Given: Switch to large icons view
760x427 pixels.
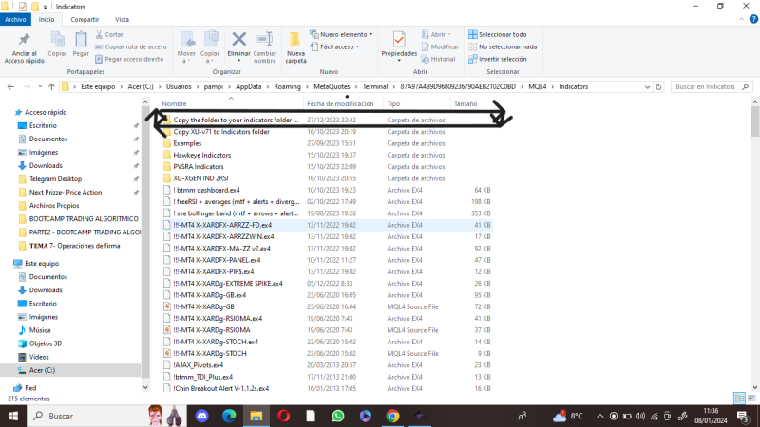Looking at the screenshot, I should 751,399.
